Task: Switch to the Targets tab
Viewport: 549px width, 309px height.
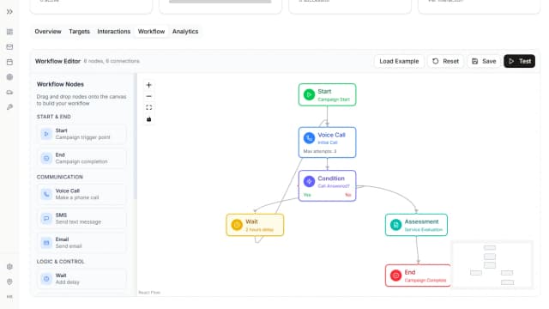Action: coord(79,32)
